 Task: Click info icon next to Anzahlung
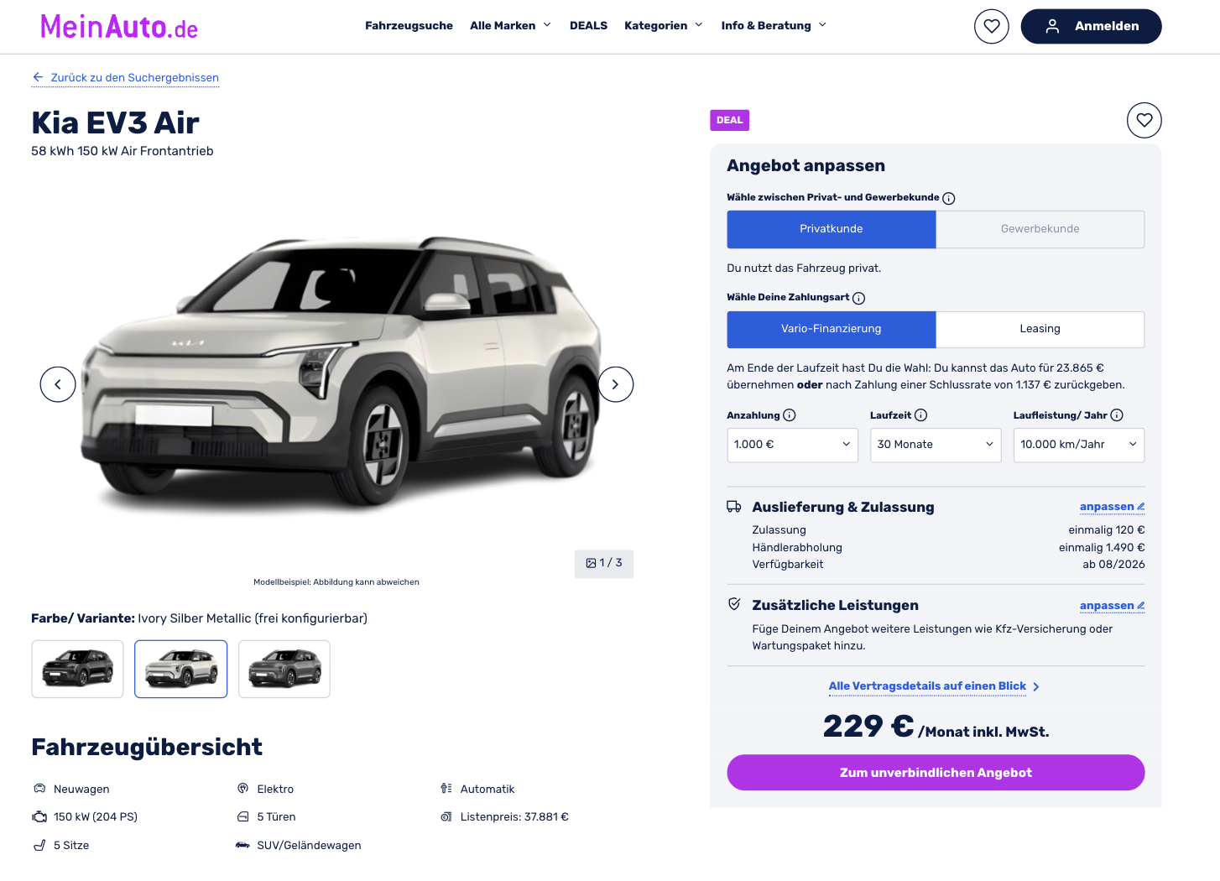(790, 415)
